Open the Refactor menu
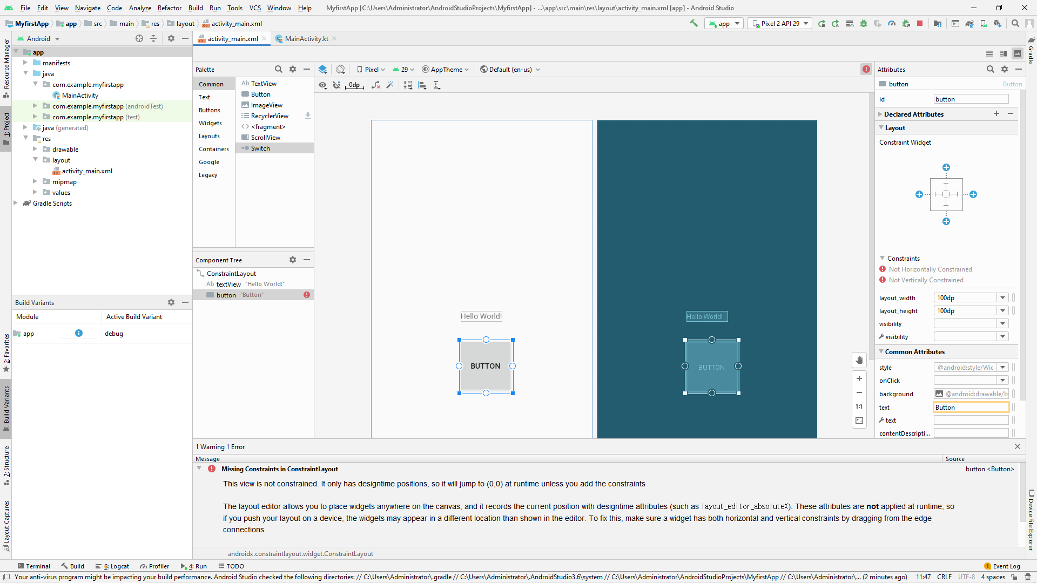Viewport: 1037px width, 583px height. [169, 8]
